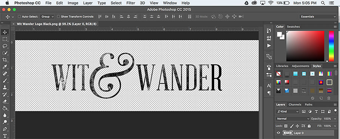340x139 pixels.
Task: Select the Paint Bucket tool
Action: pyautogui.click(x=5, y=108)
